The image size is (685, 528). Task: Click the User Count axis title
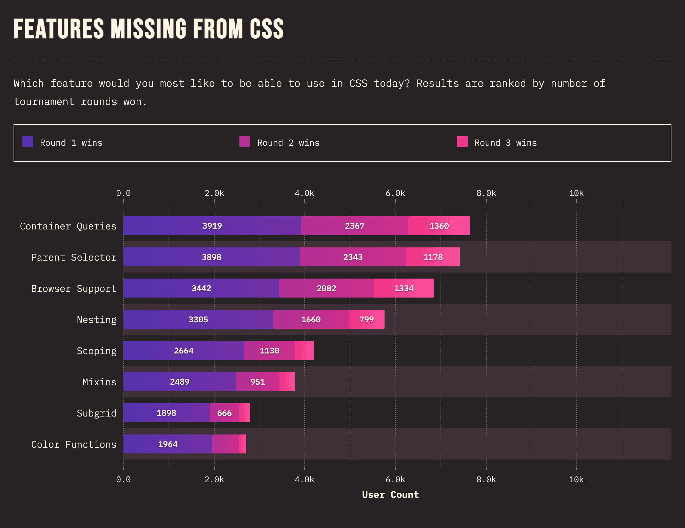tap(390, 494)
